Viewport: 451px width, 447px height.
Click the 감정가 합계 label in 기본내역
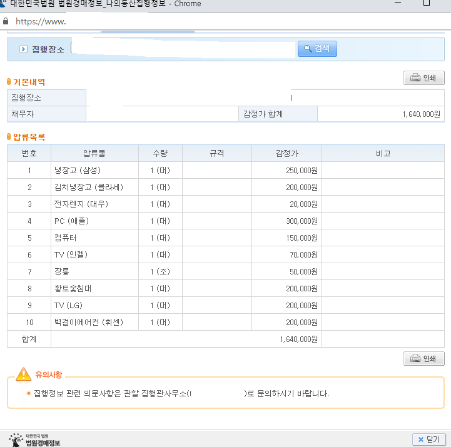point(263,114)
